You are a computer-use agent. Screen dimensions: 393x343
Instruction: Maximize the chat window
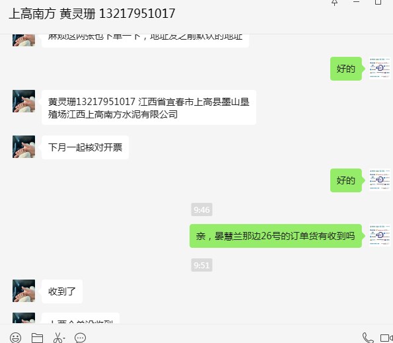coord(378,2)
